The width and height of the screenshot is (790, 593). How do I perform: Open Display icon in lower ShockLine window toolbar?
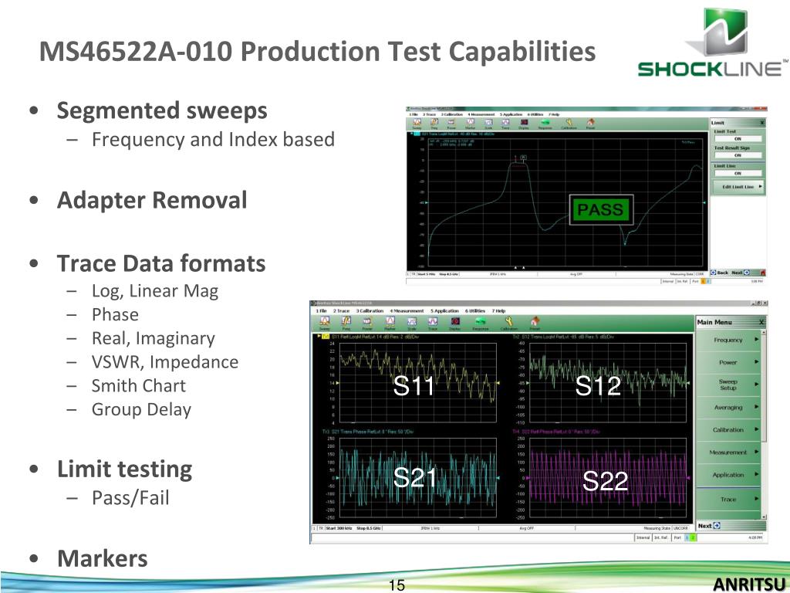click(x=455, y=323)
